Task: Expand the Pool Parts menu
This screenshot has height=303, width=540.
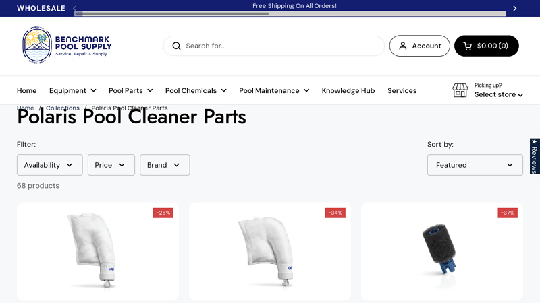Action: [130, 90]
